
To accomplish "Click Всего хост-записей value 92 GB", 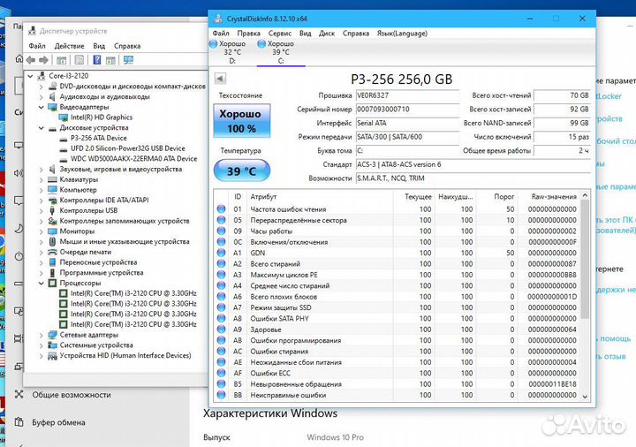I will (x=562, y=110).
